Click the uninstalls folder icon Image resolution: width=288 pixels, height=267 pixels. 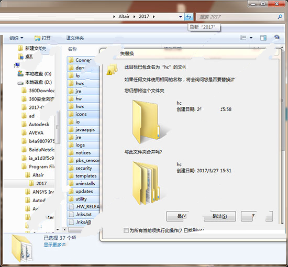(x=71, y=184)
